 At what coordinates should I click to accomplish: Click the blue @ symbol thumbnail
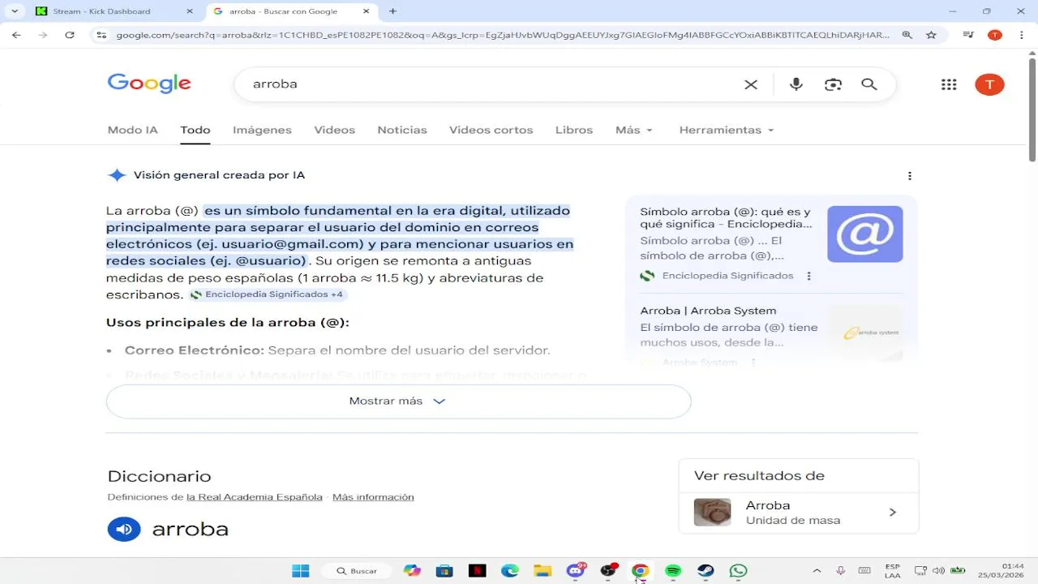[865, 234]
